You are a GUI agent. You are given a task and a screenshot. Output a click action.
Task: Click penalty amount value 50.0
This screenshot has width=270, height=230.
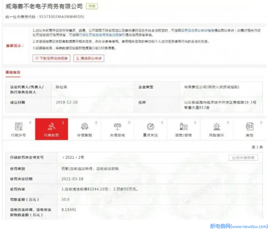click(x=65, y=199)
